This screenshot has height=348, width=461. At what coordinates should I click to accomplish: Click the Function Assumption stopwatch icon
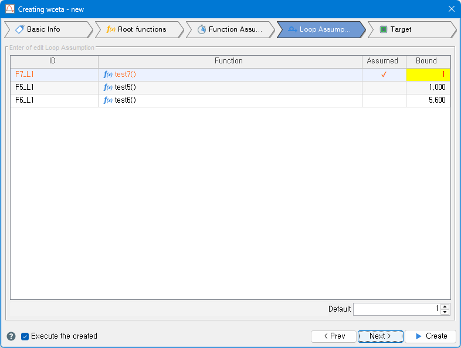tap(201, 29)
